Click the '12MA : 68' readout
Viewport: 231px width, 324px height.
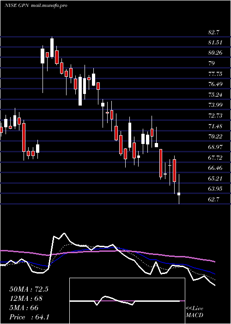(x=26, y=299)
